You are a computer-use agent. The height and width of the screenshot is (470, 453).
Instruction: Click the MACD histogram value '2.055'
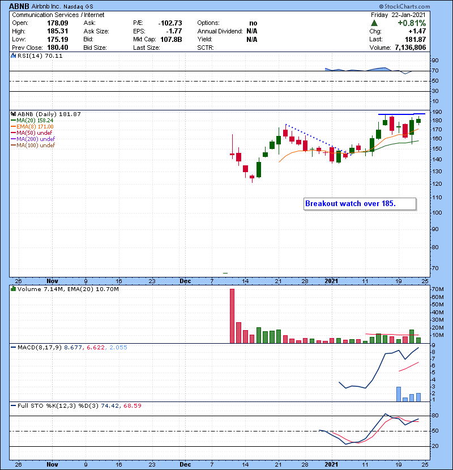pos(118,348)
